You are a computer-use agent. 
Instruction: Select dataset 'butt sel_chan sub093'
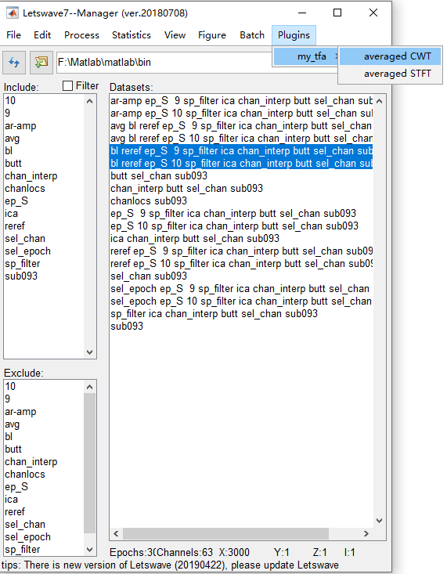(241, 175)
